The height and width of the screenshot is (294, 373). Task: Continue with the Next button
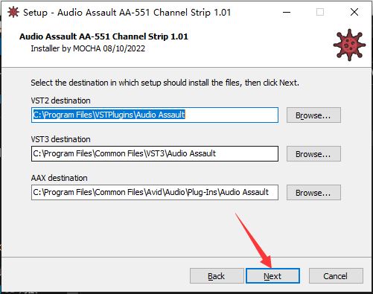pyautogui.click(x=272, y=276)
